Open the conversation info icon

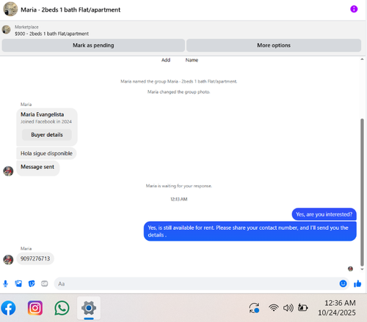click(354, 9)
